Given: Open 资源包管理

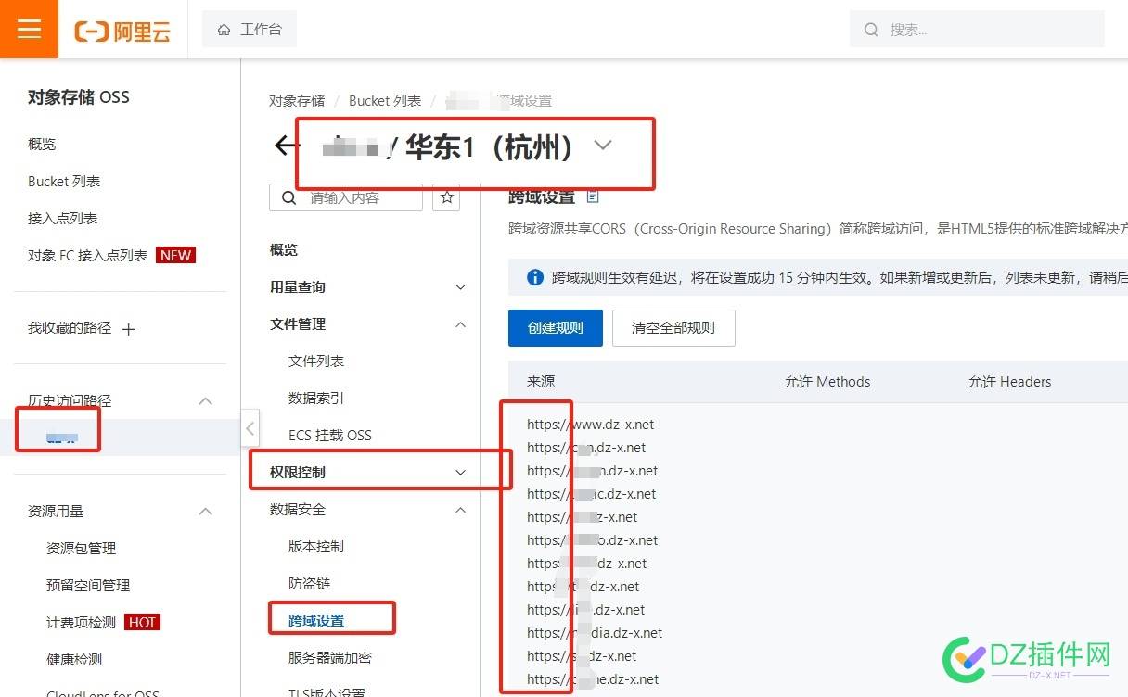Looking at the screenshot, I should [81, 548].
